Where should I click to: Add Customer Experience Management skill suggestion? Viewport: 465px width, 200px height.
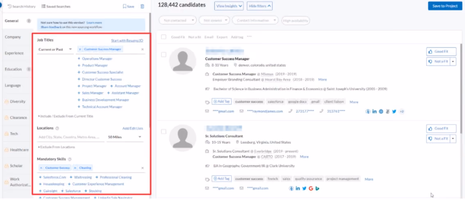tap(96, 184)
